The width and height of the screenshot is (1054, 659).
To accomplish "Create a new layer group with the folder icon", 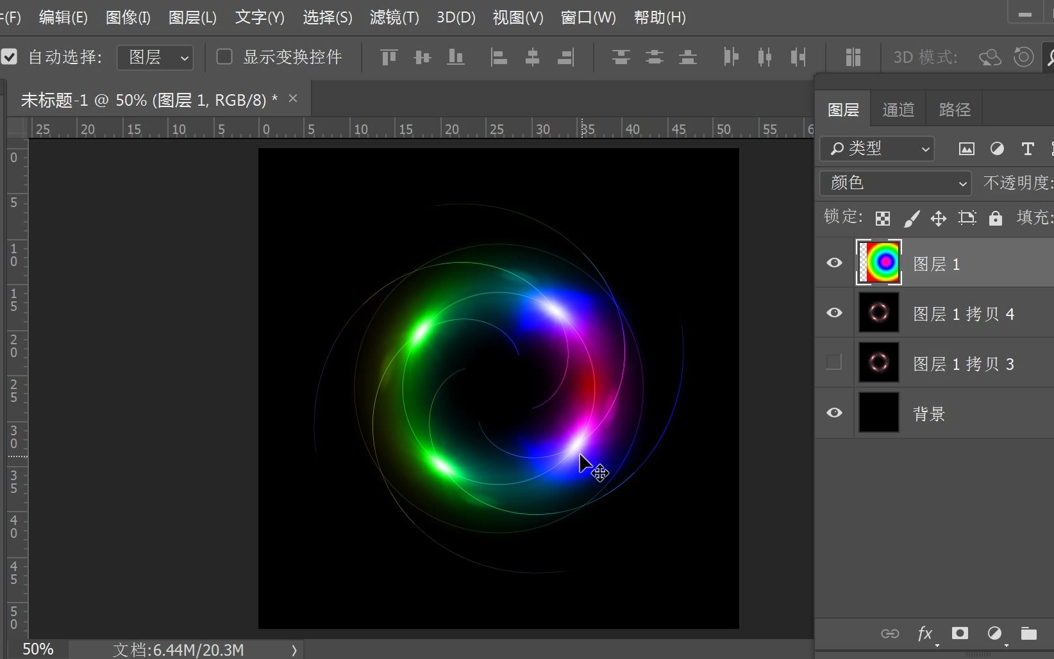I will coord(1030,633).
